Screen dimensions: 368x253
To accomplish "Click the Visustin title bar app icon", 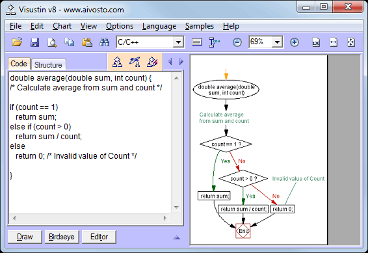I will [x=10, y=10].
